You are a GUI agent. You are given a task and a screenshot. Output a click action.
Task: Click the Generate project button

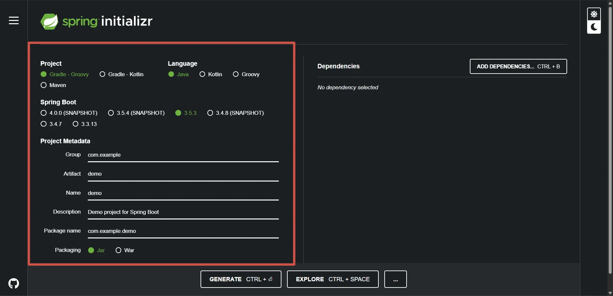click(x=241, y=279)
